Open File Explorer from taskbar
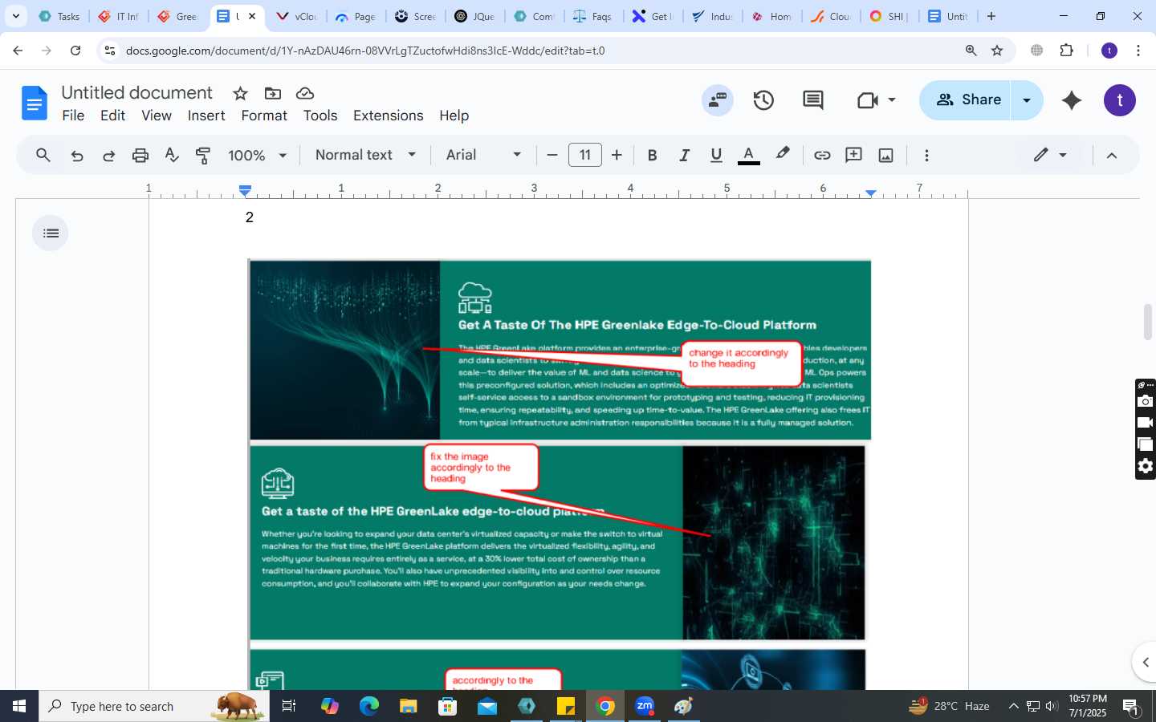Screen dimensions: 1156x722 point(409,706)
